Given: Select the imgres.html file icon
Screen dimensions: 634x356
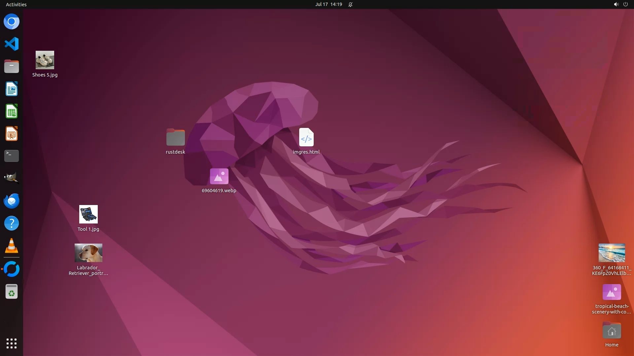Looking at the screenshot, I should click(306, 137).
